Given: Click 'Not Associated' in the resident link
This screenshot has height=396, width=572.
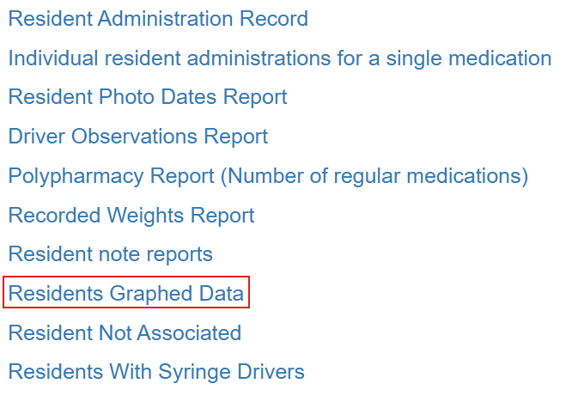Looking at the screenshot, I should click(170, 332).
